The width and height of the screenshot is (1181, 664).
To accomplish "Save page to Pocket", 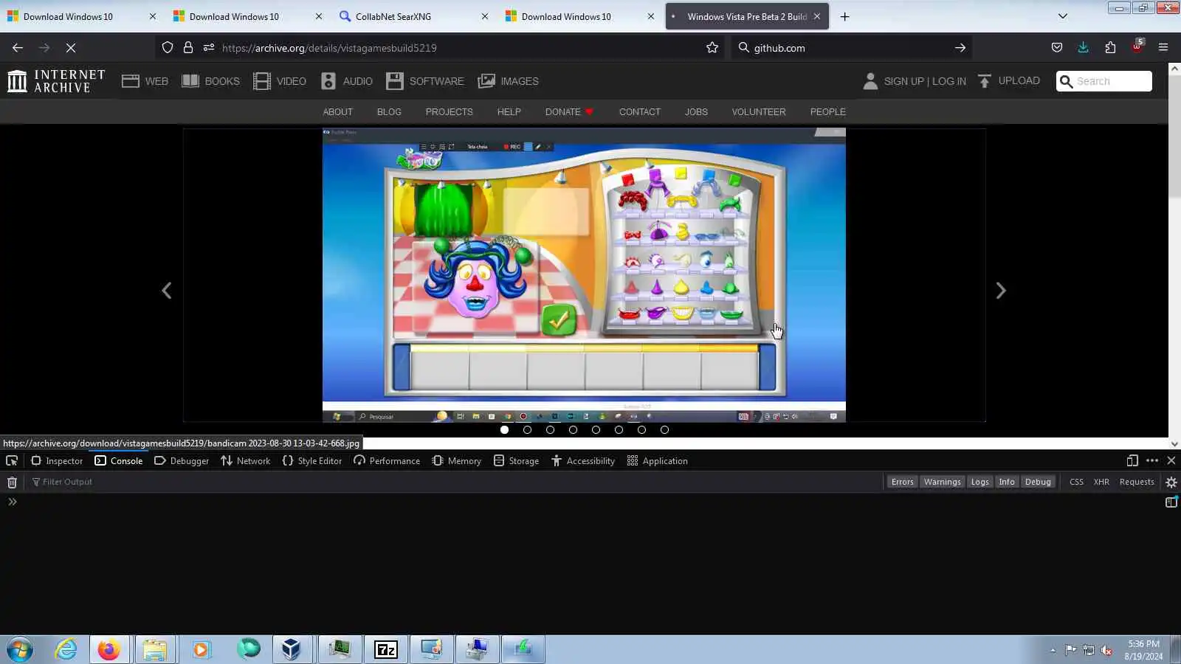I will (x=1057, y=48).
